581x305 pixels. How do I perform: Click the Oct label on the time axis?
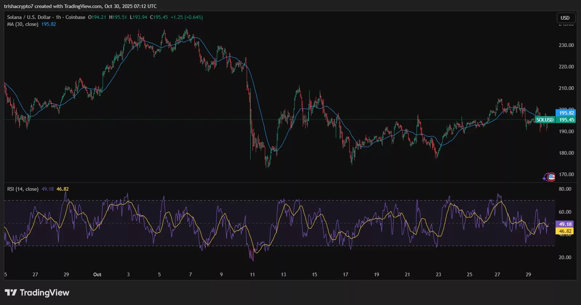[x=97, y=274]
